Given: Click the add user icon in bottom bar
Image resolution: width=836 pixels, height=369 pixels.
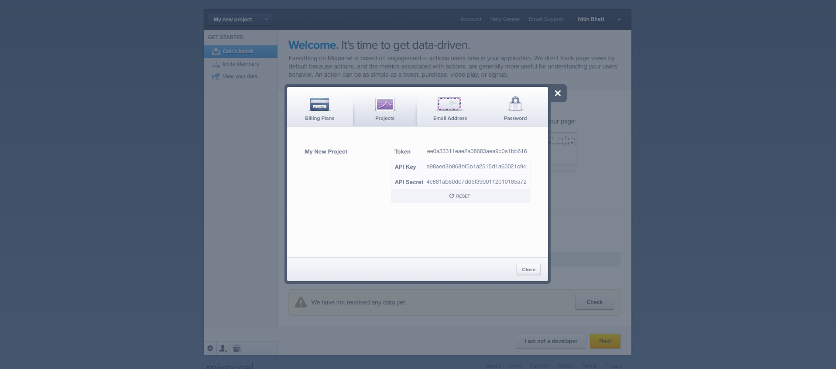Looking at the screenshot, I should point(223,348).
